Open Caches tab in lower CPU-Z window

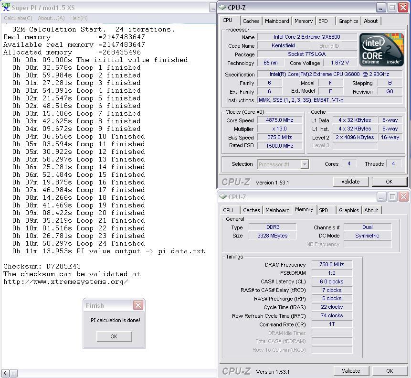pyautogui.click(x=252, y=210)
